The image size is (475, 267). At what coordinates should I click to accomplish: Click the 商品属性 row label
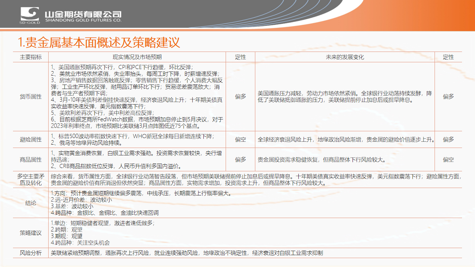31,159
